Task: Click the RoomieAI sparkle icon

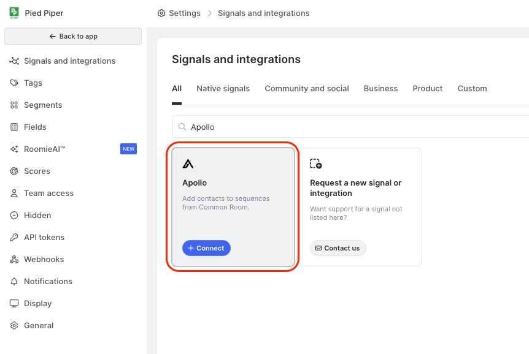Action: [14, 149]
